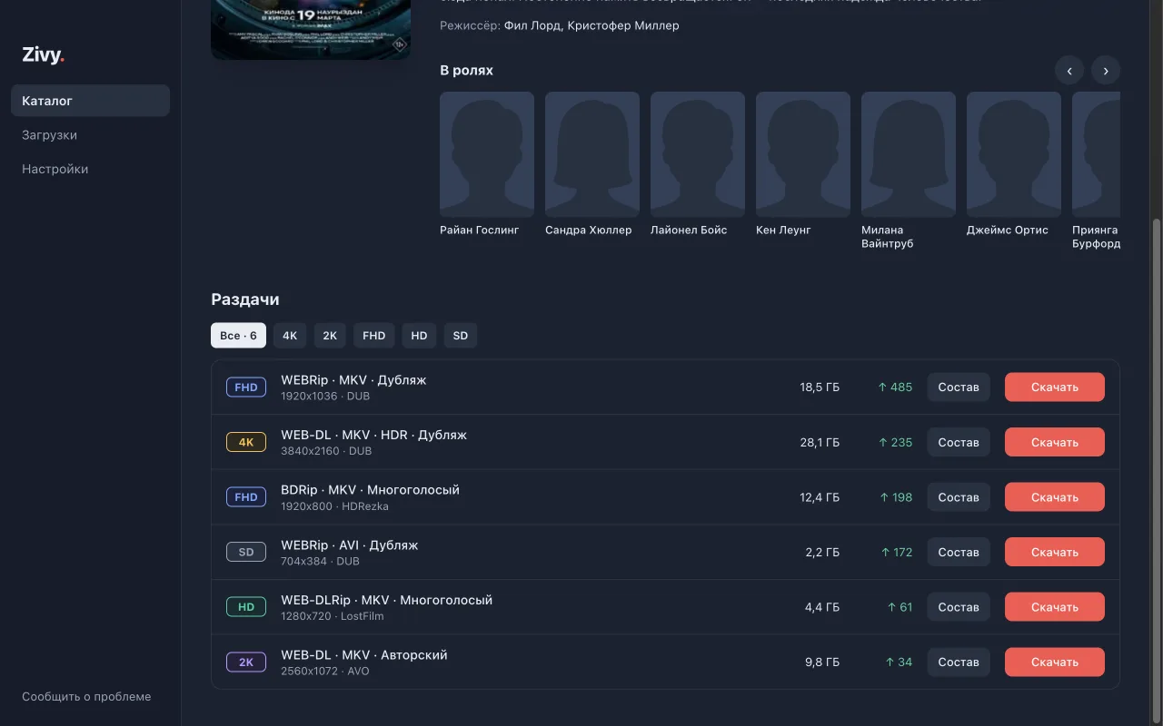Filter releases by 2K
Image resolution: width=1163 pixels, height=726 pixels.
(x=330, y=336)
